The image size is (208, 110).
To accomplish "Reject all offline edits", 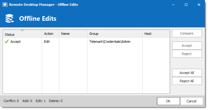I will point(187,81).
